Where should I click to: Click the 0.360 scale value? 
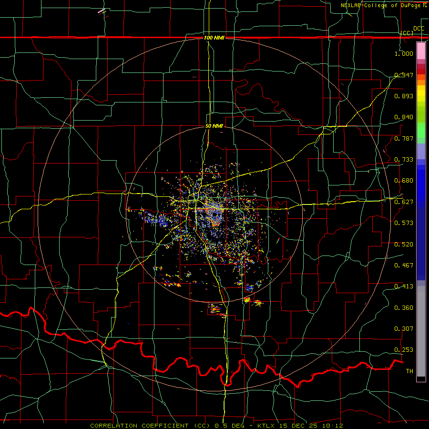point(404,307)
